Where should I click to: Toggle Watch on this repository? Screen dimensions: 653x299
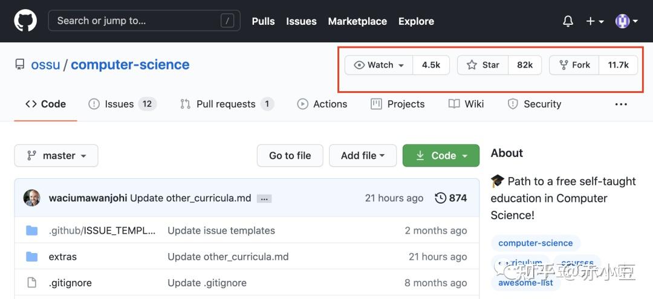click(x=379, y=65)
